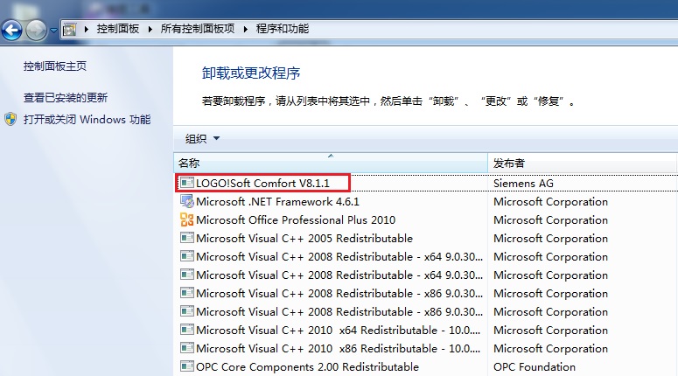The height and width of the screenshot is (376, 678).
Task: Select Microsoft Visual C++ 2005 Redistributable entry
Action: 304,239
